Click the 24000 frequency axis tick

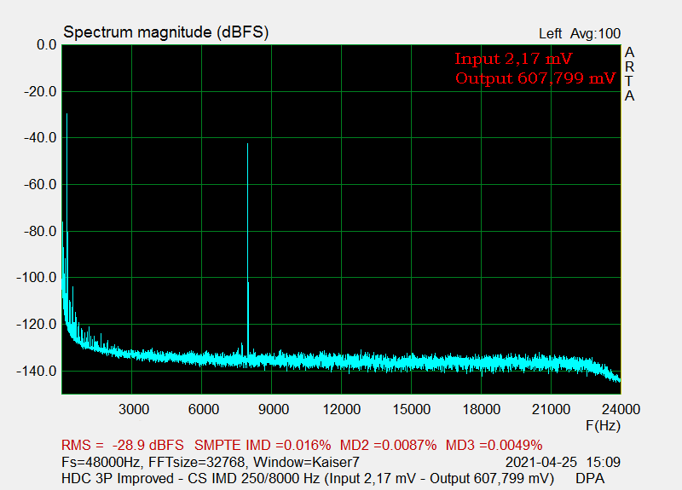pos(621,409)
